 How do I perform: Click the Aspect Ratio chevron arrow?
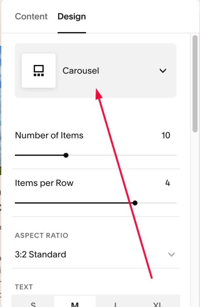point(171,254)
